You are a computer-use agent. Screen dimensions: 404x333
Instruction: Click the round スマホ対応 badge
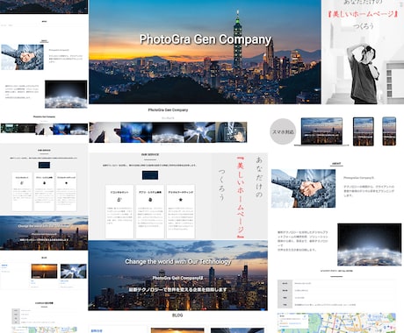pos(283,131)
